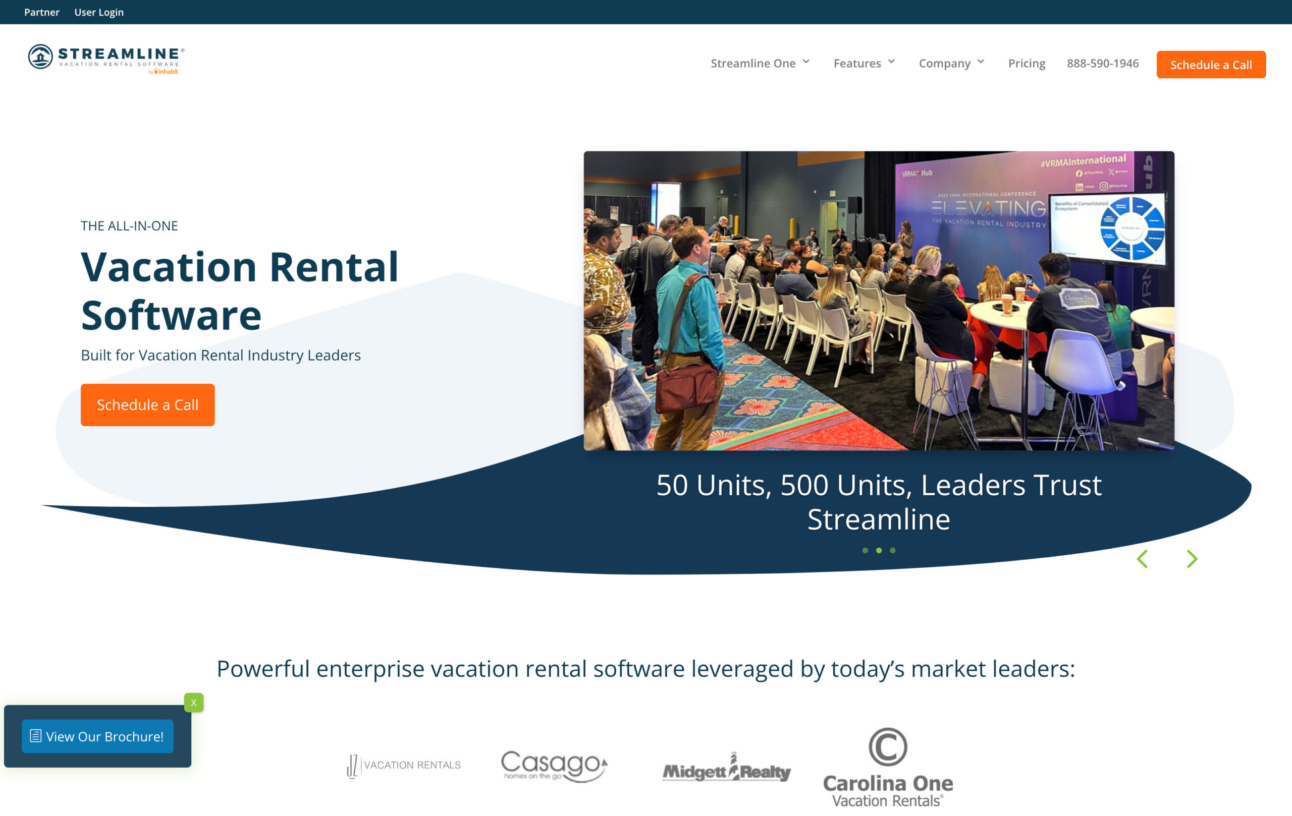Click phone number 888-590-1946
The height and width of the screenshot is (816, 1292).
point(1102,63)
